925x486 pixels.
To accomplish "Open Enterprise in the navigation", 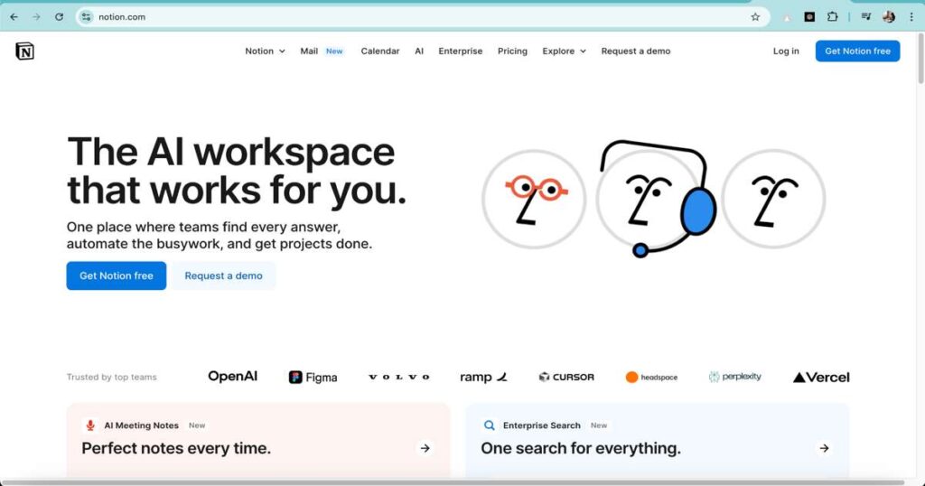I will click(x=460, y=51).
